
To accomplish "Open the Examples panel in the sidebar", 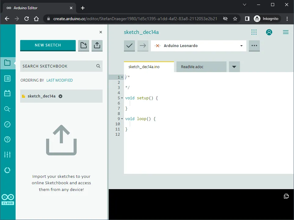I will [8, 78].
